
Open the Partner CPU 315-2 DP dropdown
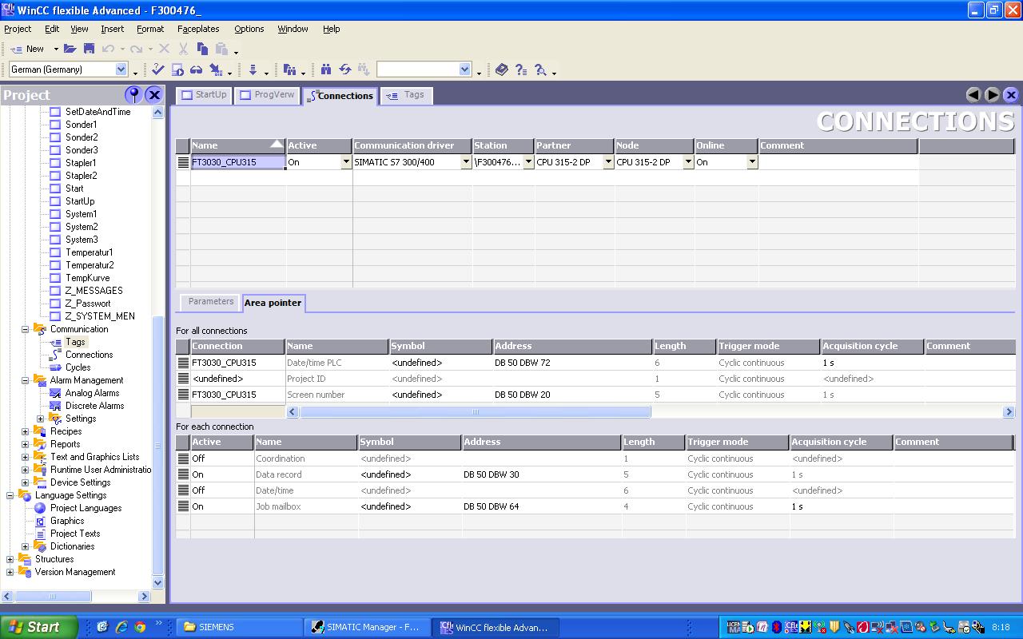[608, 162]
